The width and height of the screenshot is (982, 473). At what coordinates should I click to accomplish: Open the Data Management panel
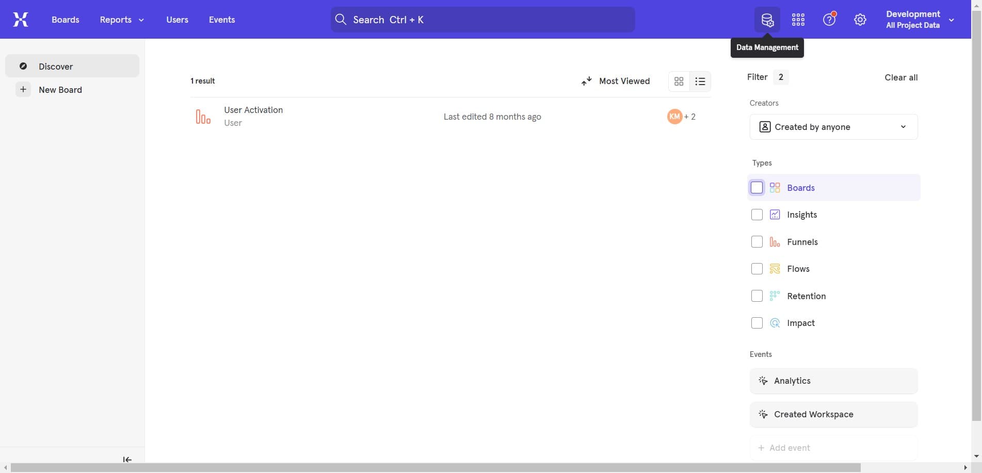coord(767,19)
